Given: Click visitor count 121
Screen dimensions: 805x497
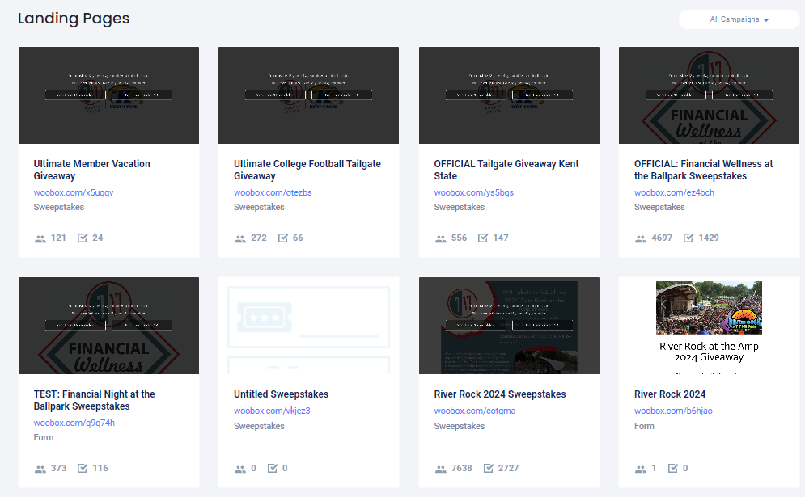Looking at the screenshot, I should (58, 238).
